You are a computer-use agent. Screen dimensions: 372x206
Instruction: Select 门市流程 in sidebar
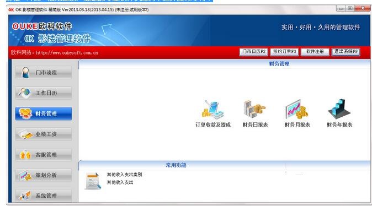coord(44,73)
